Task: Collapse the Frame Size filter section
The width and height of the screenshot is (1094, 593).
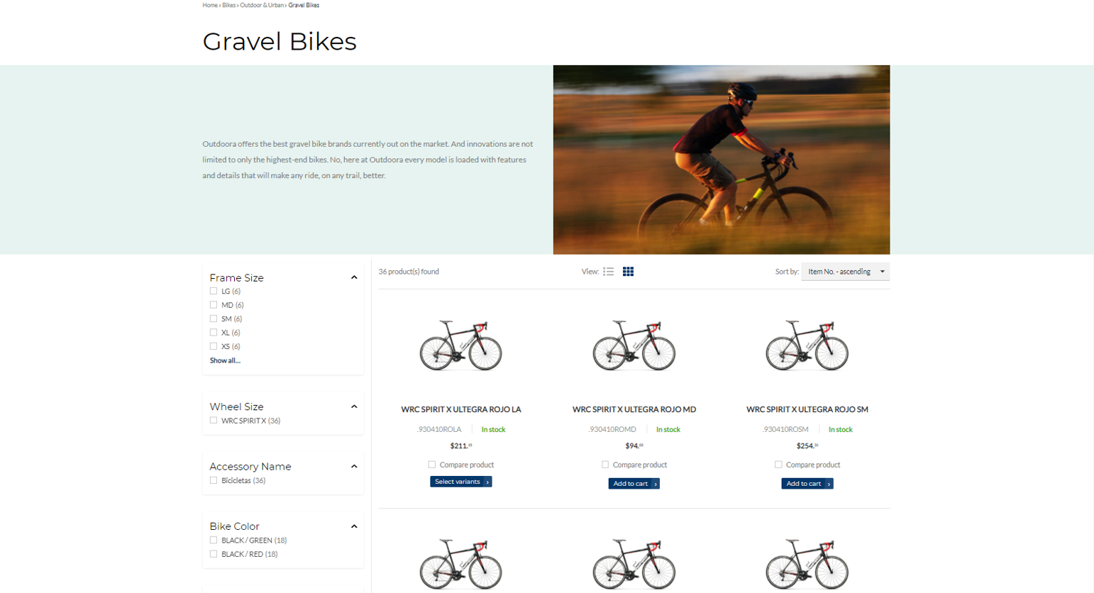Action: point(354,277)
